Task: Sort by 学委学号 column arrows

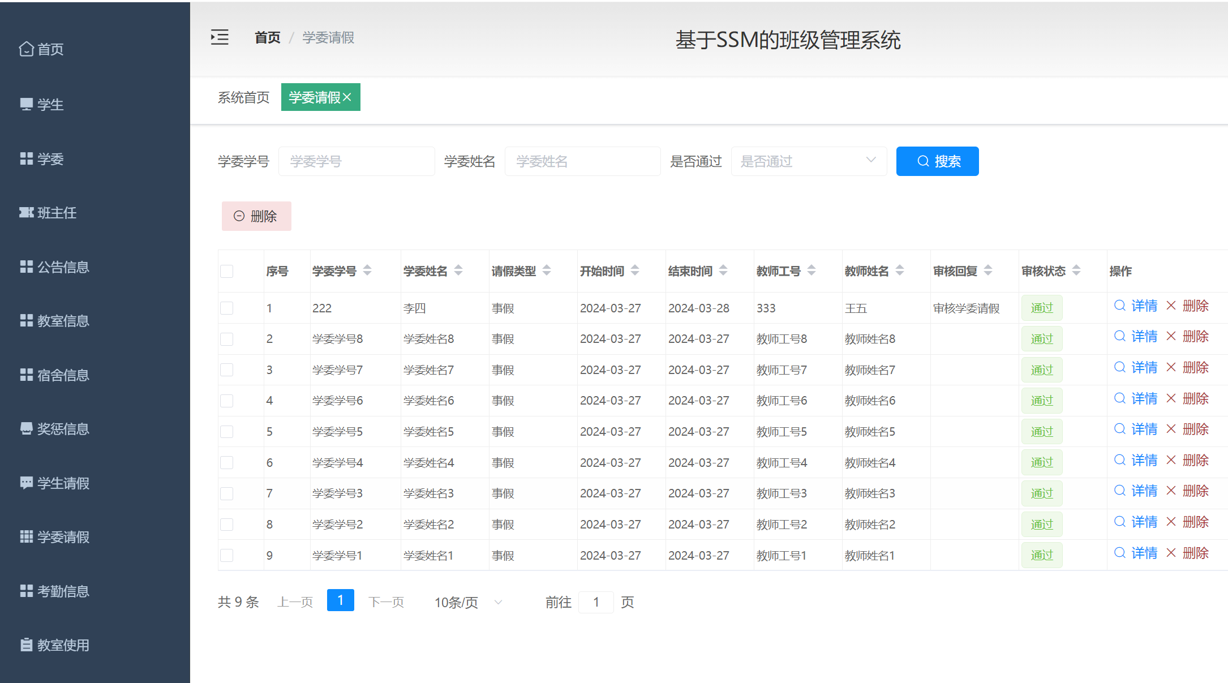Action: tap(367, 270)
